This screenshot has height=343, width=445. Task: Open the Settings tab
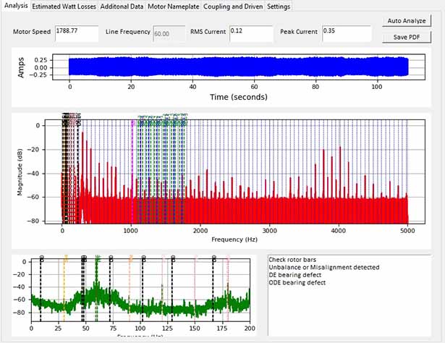(279, 7)
